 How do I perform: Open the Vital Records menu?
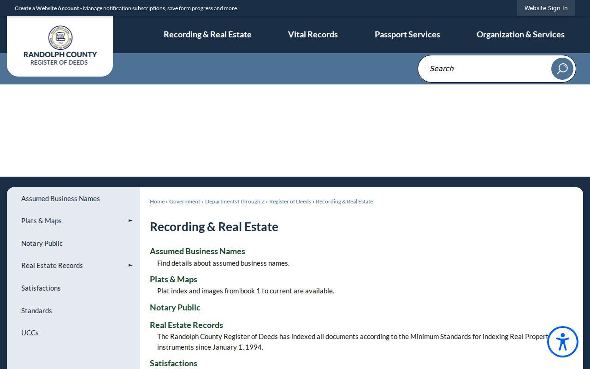point(313,35)
